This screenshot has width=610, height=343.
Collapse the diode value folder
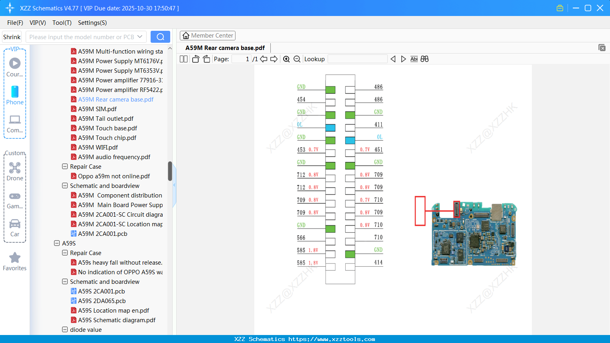65,329
